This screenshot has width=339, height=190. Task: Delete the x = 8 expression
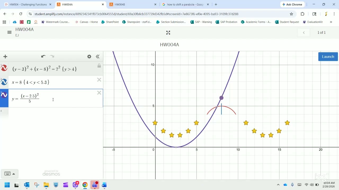pos(99,80)
